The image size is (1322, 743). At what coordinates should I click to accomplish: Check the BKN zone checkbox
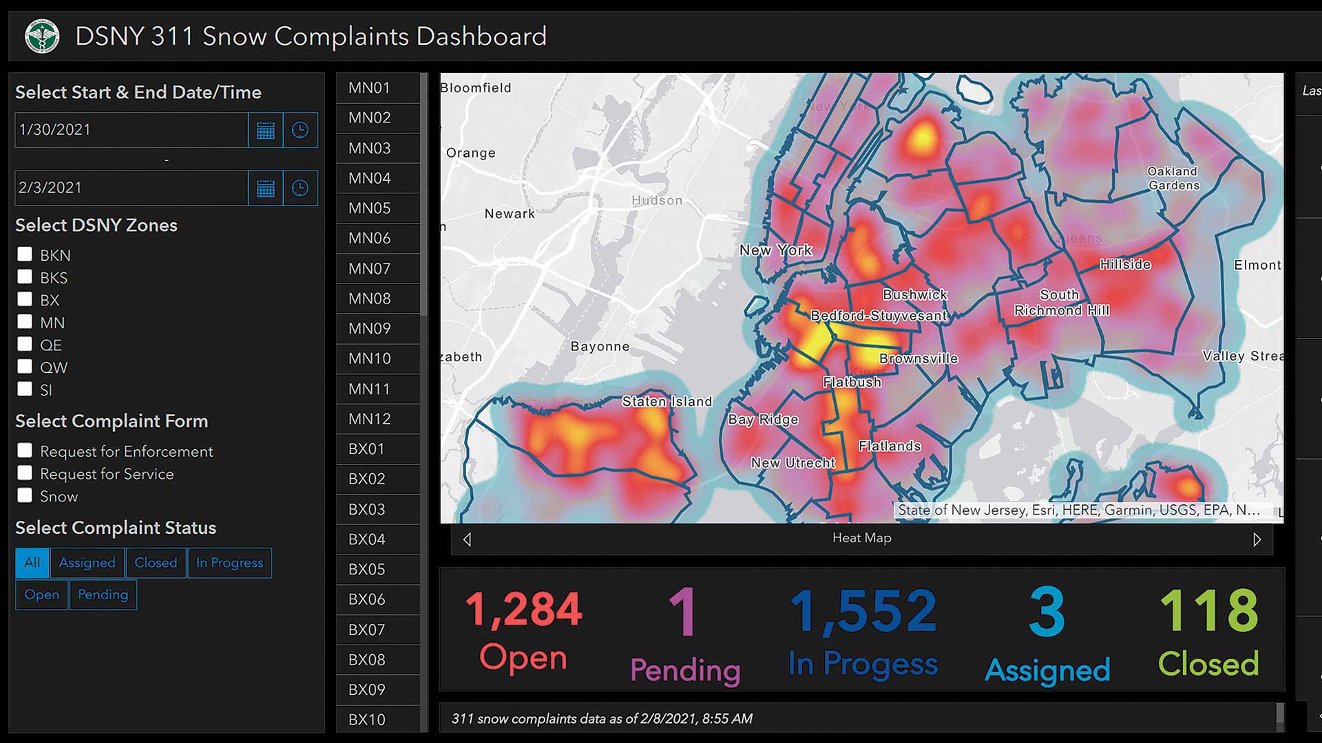(25, 255)
